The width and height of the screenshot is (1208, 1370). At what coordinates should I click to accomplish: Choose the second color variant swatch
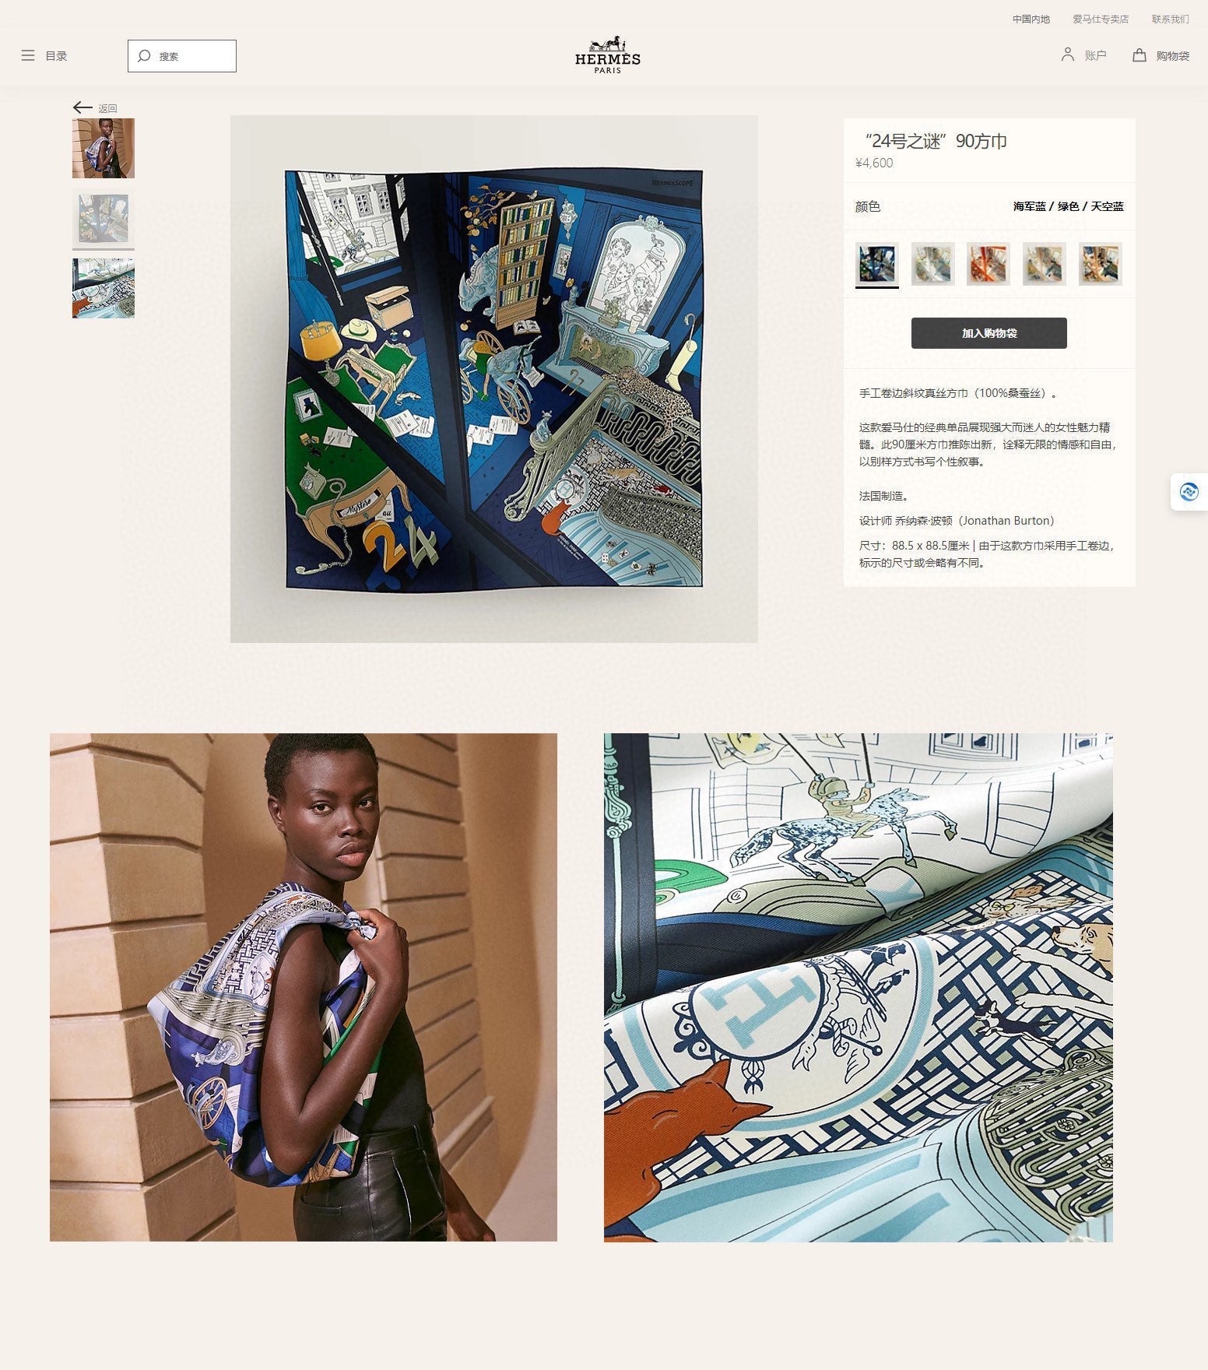click(x=933, y=264)
